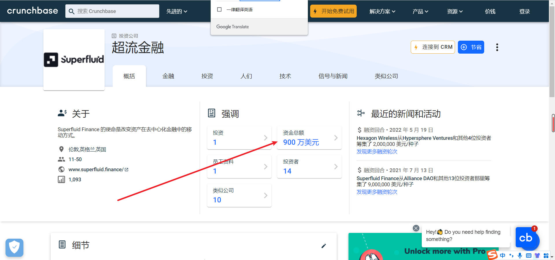Open the Superfluid Finance Alliance DAO news item
Image resolution: width=555 pixels, height=260 pixels.
click(x=423, y=181)
